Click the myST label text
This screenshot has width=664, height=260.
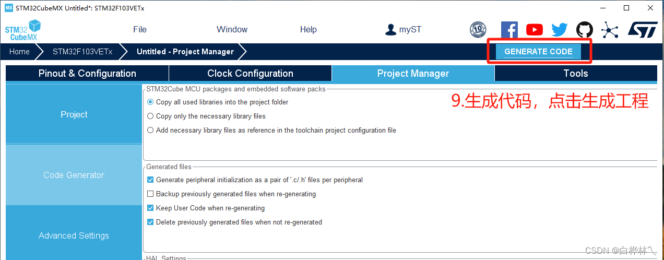(x=410, y=30)
